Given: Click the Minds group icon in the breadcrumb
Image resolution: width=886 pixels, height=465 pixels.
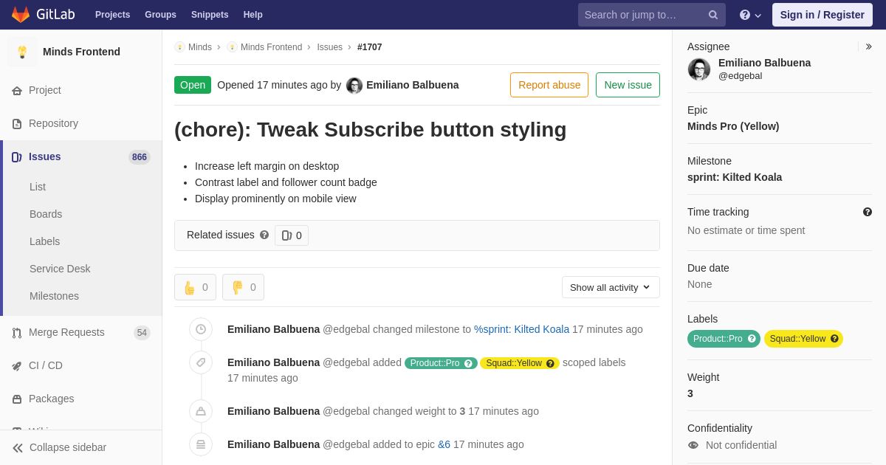Looking at the screenshot, I should (179, 47).
